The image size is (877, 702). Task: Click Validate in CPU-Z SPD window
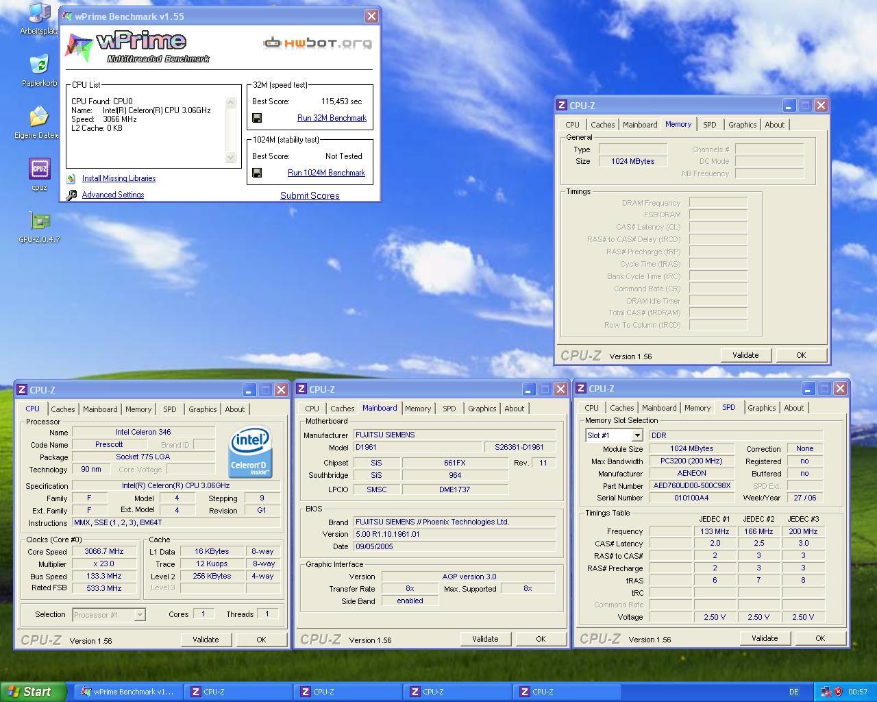[x=765, y=638]
